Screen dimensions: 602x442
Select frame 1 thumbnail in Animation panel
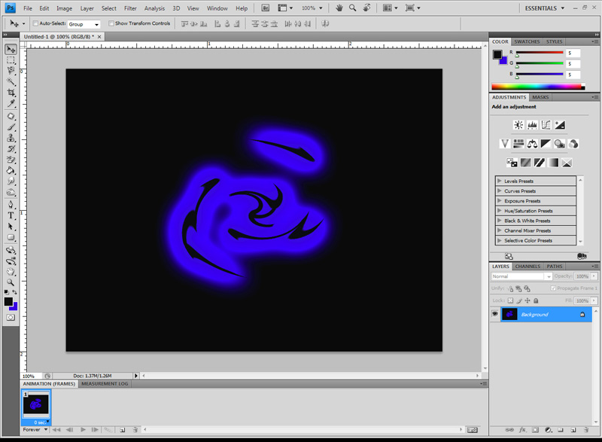35,404
